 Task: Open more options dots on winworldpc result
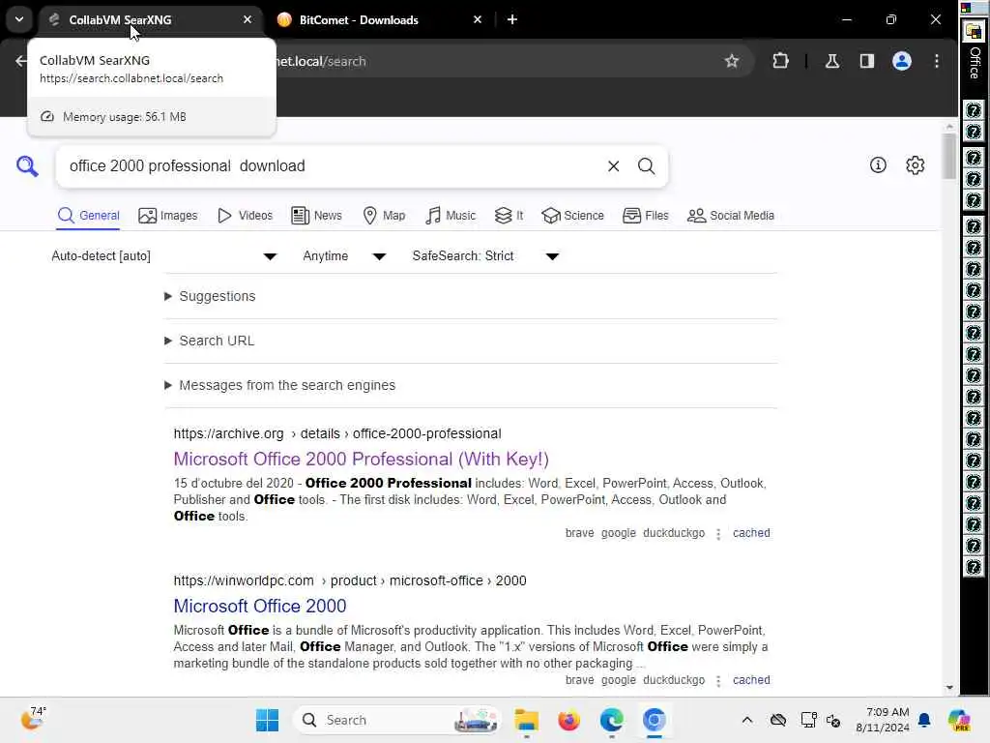coord(718,680)
